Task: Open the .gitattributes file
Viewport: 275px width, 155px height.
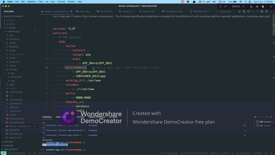Action: (x=16, y=104)
